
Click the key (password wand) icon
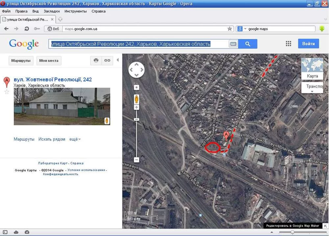tap(37, 29)
